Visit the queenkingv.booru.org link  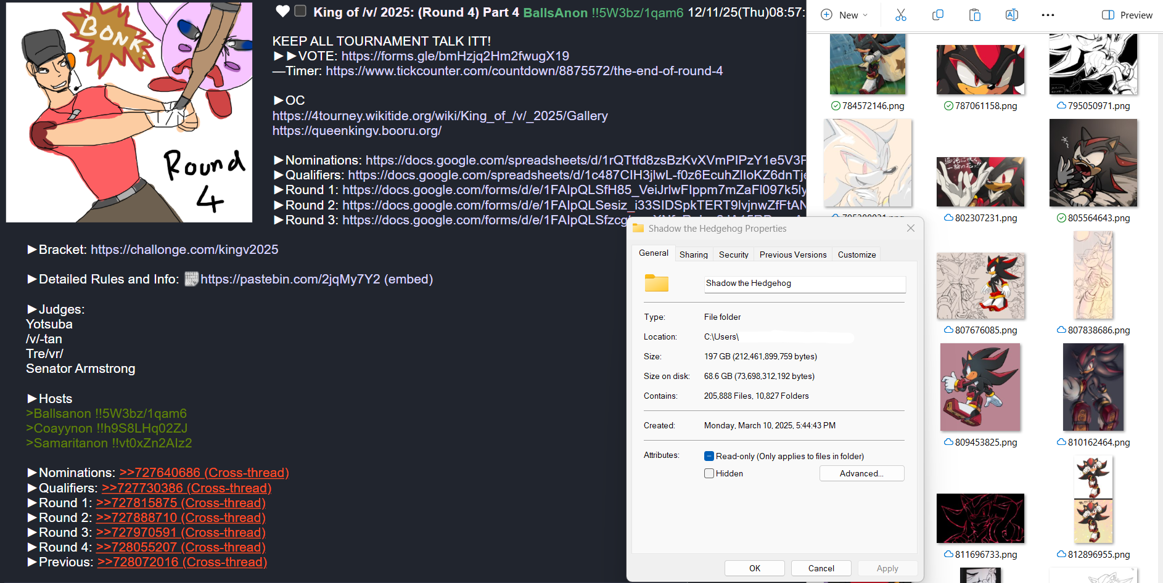[x=357, y=131]
